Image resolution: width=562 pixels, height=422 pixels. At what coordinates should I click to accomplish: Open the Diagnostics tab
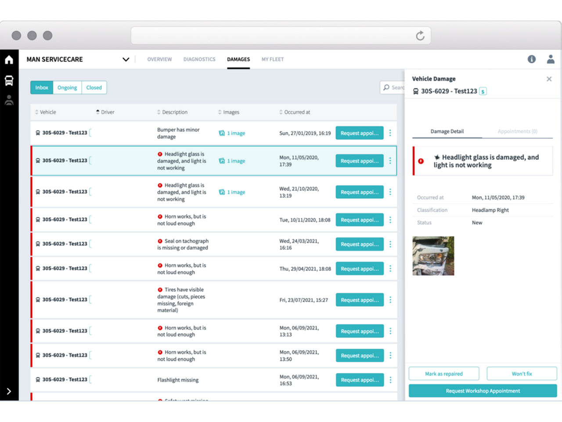pos(199,59)
